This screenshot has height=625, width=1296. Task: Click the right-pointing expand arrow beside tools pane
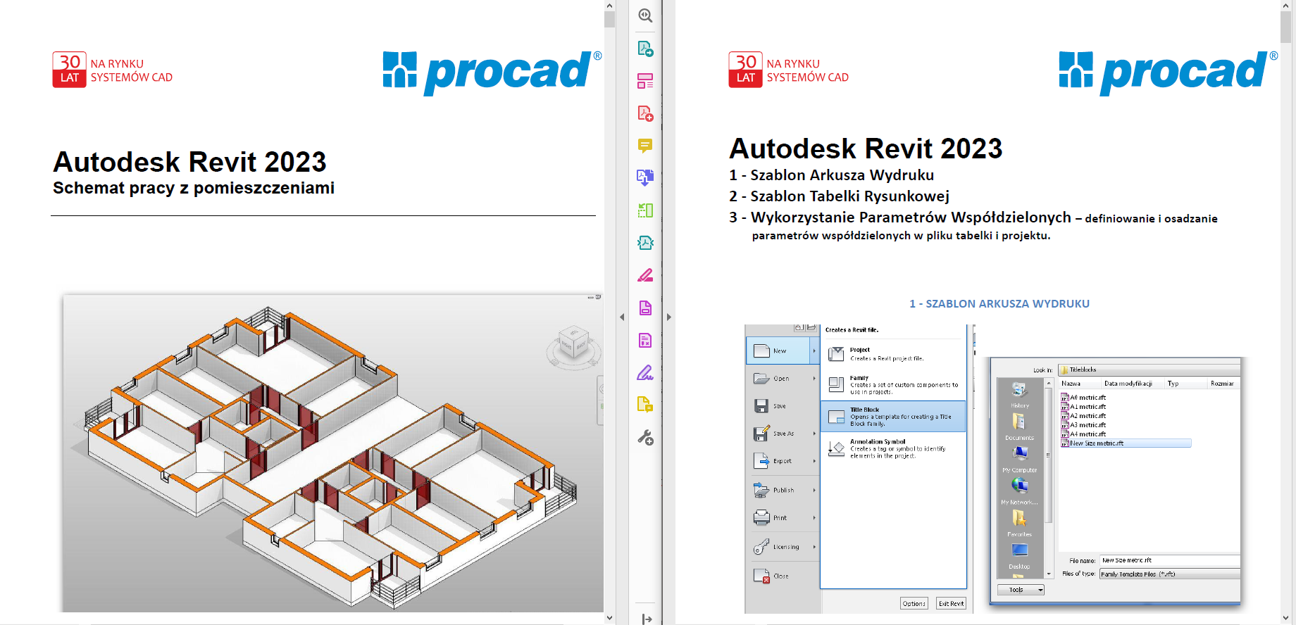tap(669, 317)
